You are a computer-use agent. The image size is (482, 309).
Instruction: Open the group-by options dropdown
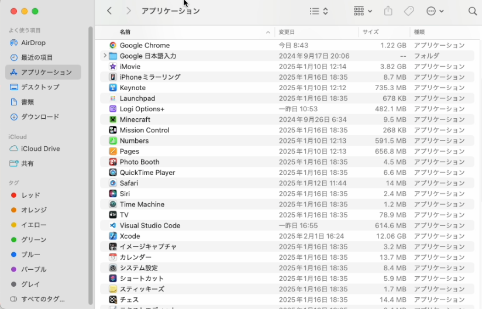click(x=363, y=11)
